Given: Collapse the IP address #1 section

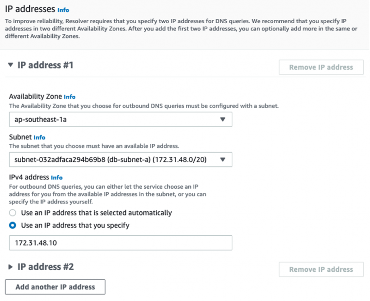Looking at the screenshot, I should [x=11, y=65].
